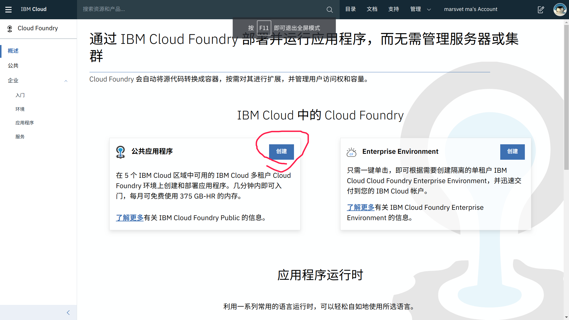Click the 公共应用程序 card heading
Viewport: 569px width, 320px height.
click(152, 152)
